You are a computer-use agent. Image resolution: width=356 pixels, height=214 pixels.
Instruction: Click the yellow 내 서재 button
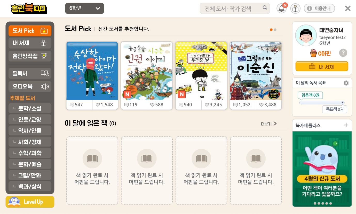pos(322,66)
